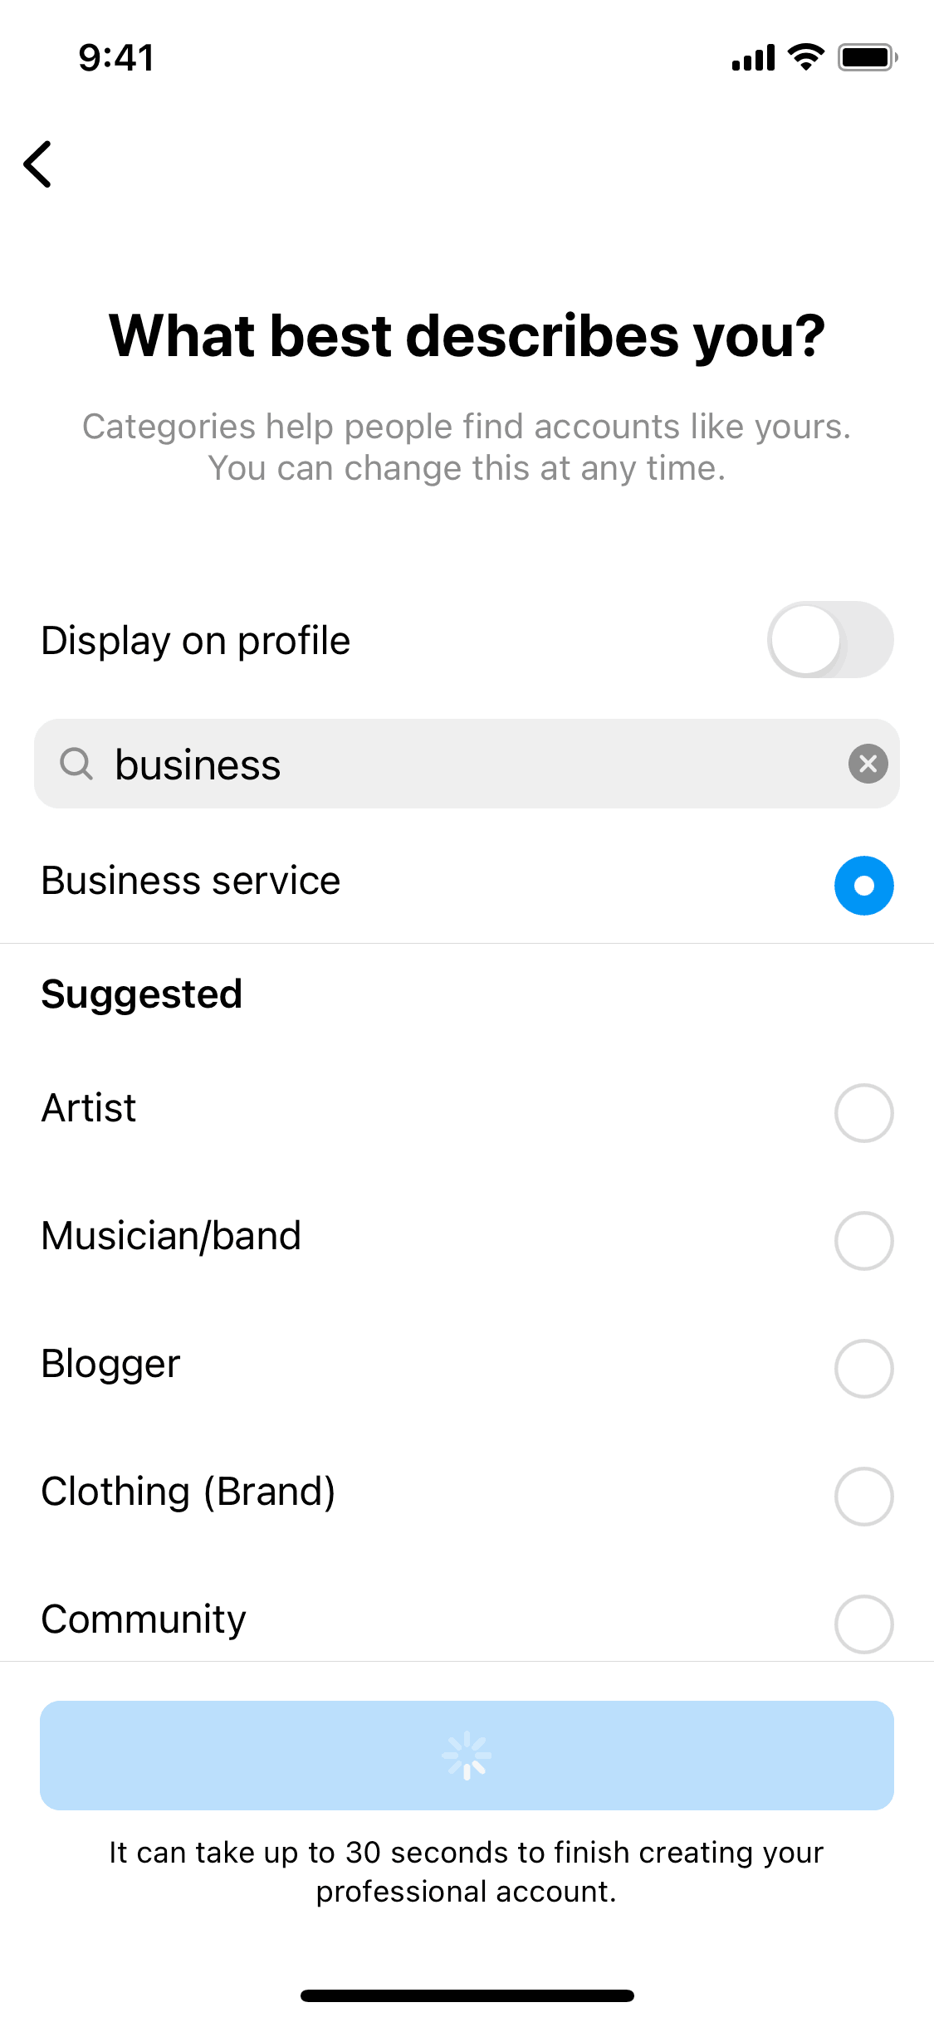Tap the Artist category label
Viewport: 934px width, 2022px height.
[89, 1108]
